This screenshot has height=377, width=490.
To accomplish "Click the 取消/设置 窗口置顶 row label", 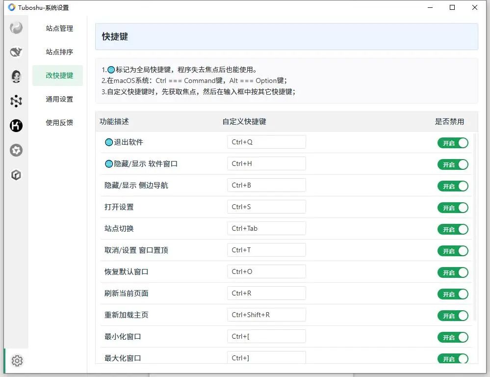I will click(136, 250).
